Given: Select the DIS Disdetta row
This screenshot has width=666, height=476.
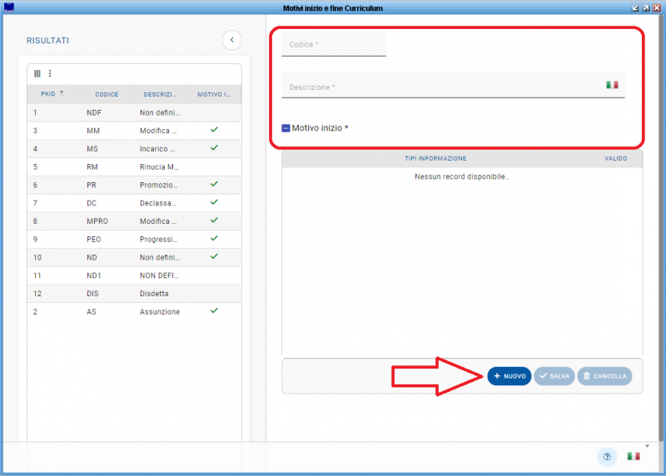Looking at the screenshot, I should 133,293.
